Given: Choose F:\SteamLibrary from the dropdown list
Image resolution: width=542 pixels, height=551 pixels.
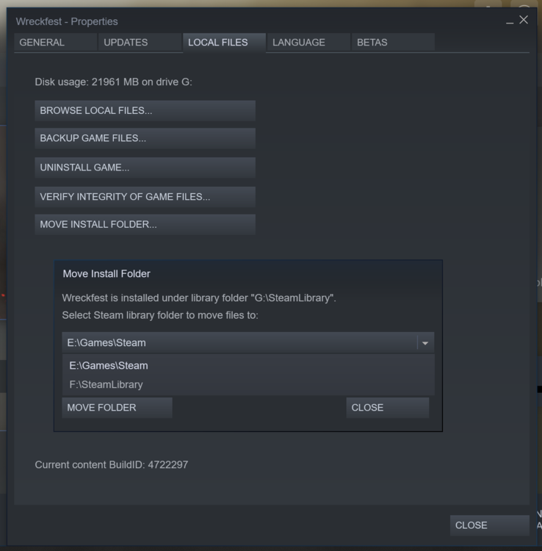Looking at the screenshot, I should (x=248, y=384).
